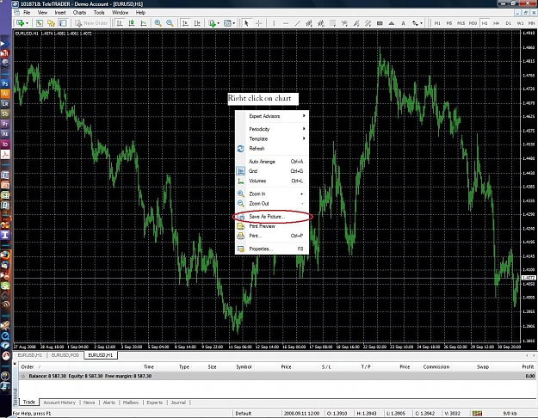Choose Save As Picture menu entry
This screenshot has height=418, width=538.
click(x=272, y=217)
